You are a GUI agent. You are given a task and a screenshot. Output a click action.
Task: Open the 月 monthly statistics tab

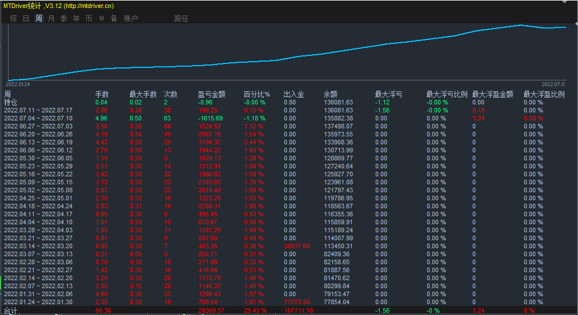click(x=51, y=18)
